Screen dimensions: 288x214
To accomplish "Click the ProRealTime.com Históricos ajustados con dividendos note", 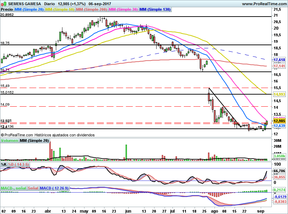I will [48, 135].
